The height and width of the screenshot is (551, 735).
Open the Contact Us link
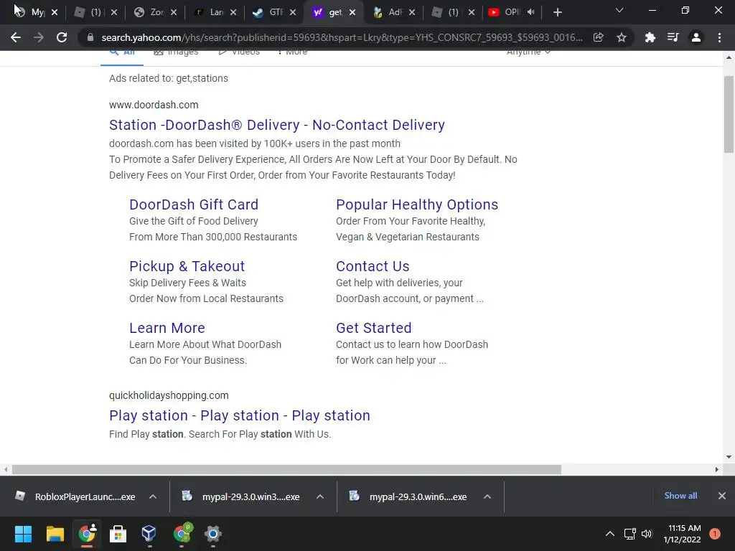373,266
